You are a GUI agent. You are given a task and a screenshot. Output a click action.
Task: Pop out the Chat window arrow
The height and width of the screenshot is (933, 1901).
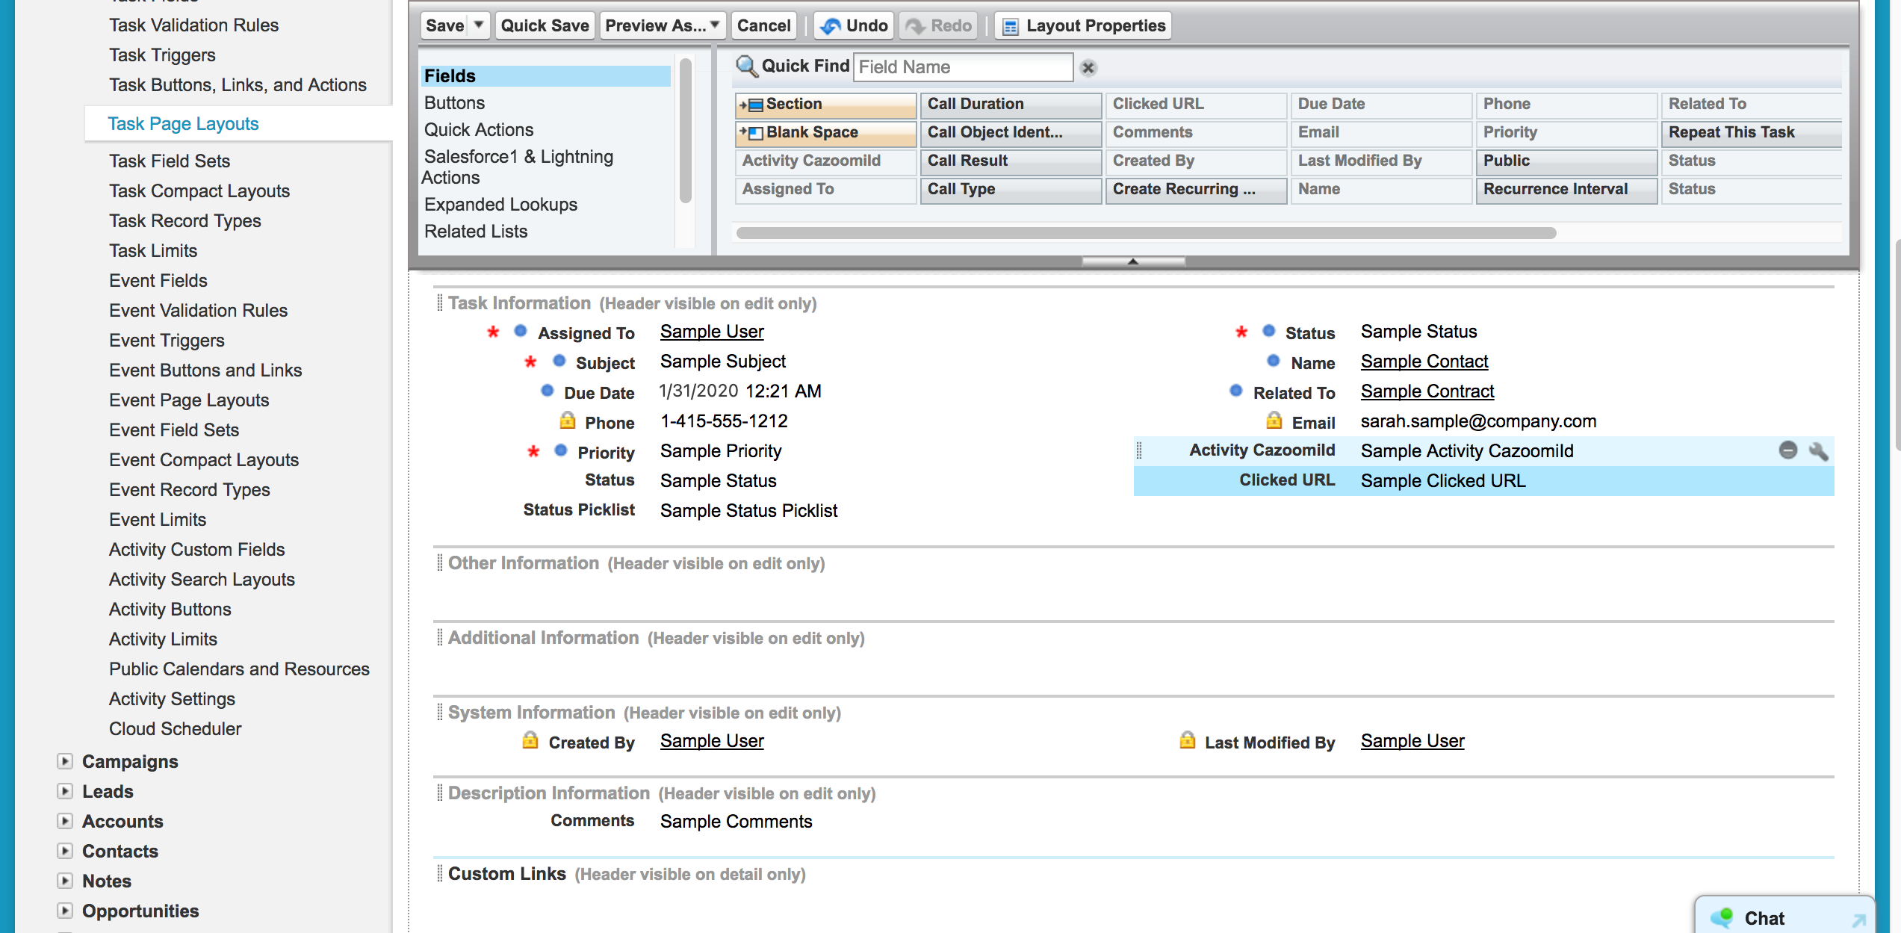(1858, 920)
